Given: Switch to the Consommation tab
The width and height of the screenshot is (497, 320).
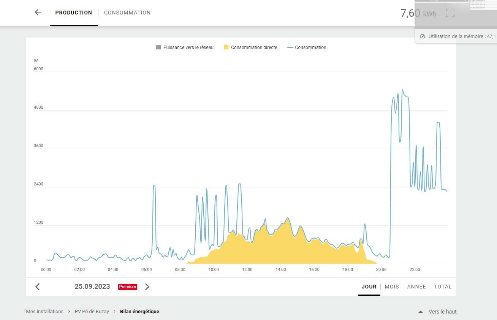Looking at the screenshot, I should click(127, 13).
